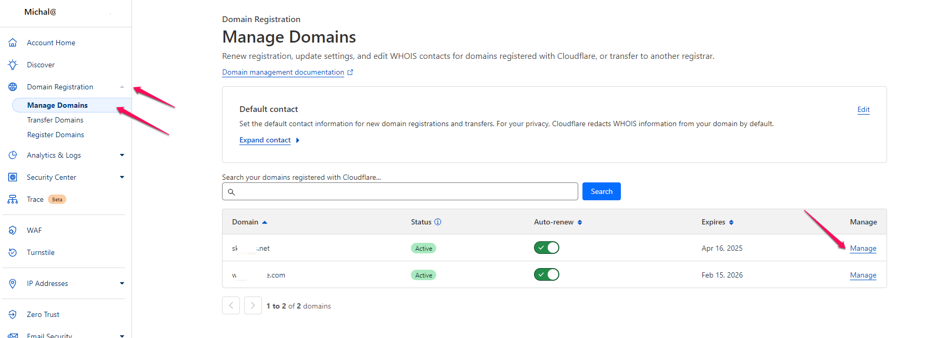Click the Account Home house icon

[13, 43]
